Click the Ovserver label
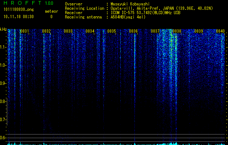 click(x=74, y=4)
